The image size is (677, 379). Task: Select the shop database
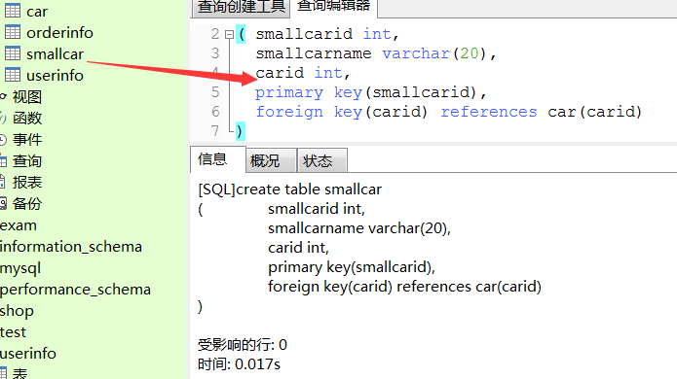click(17, 311)
